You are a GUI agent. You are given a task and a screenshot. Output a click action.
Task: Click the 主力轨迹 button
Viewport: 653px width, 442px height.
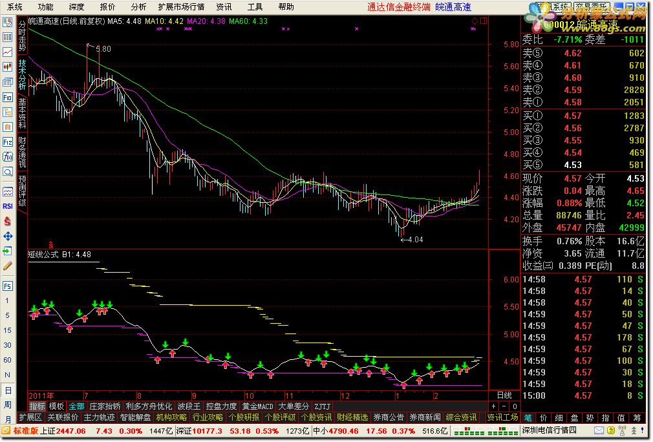tap(99, 417)
